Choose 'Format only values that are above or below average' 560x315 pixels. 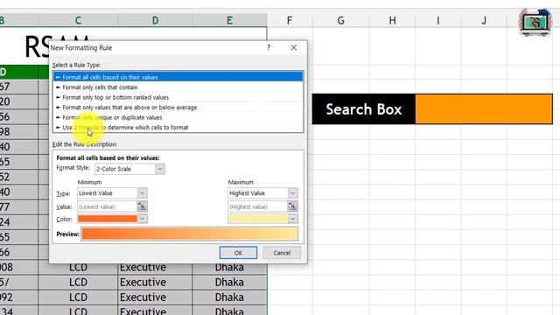click(x=178, y=107)
